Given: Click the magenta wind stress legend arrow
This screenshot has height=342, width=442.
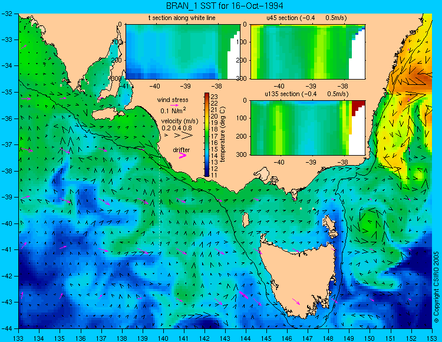Looking at the screenshot, I should 175,105.
